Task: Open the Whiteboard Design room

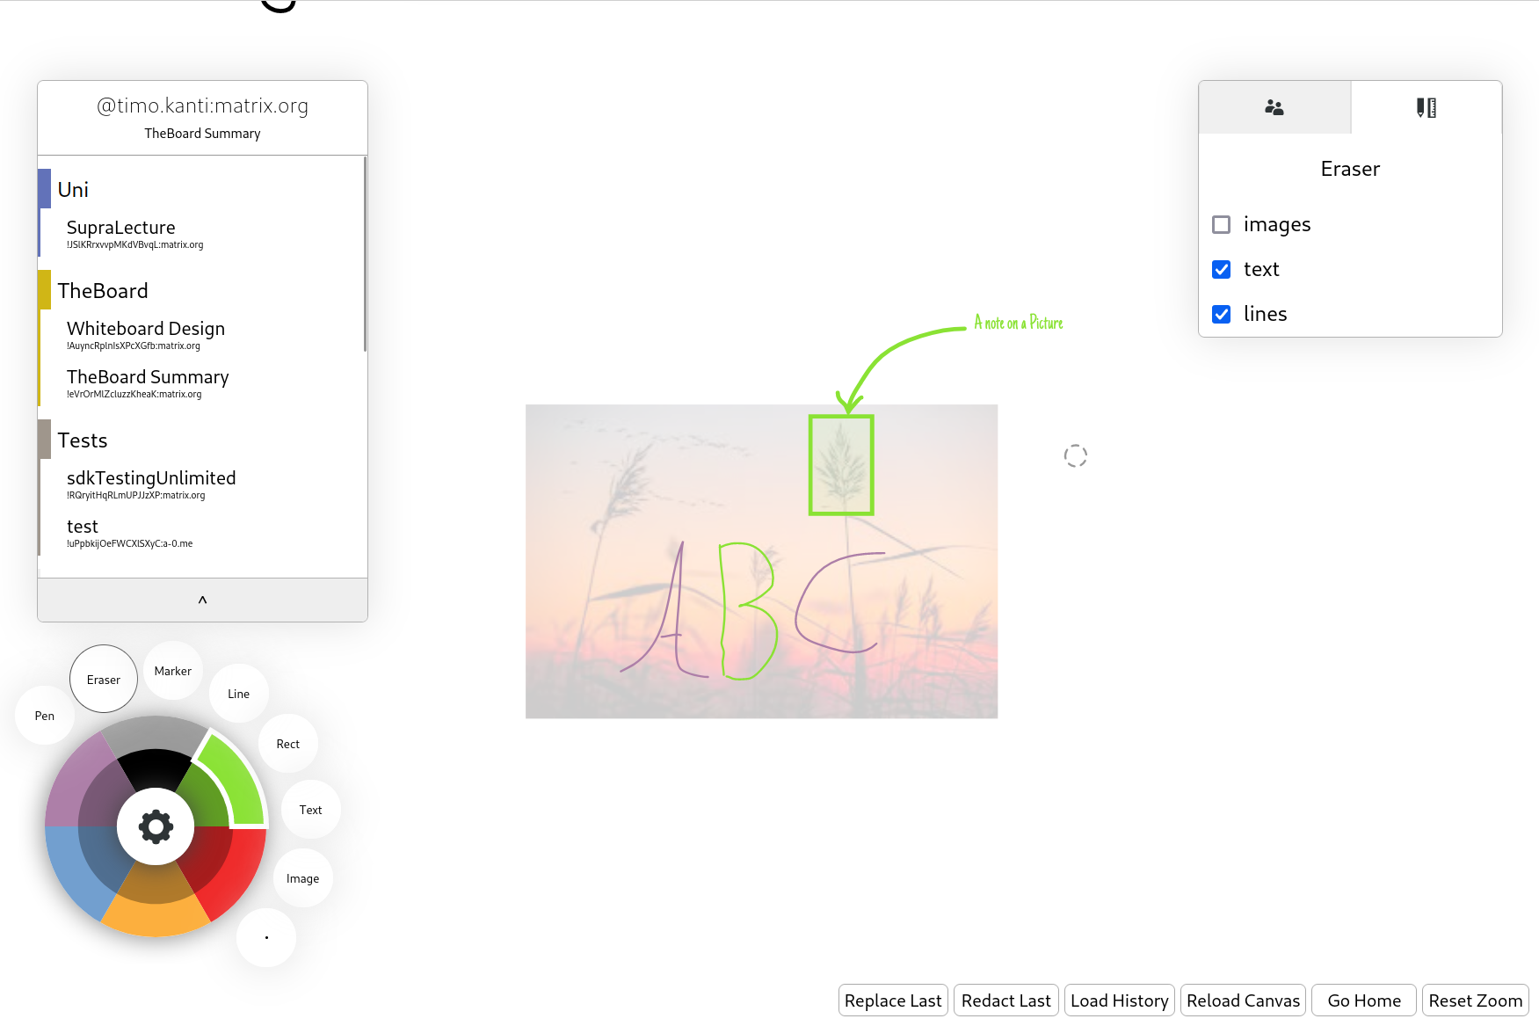Action: (146, 329)
